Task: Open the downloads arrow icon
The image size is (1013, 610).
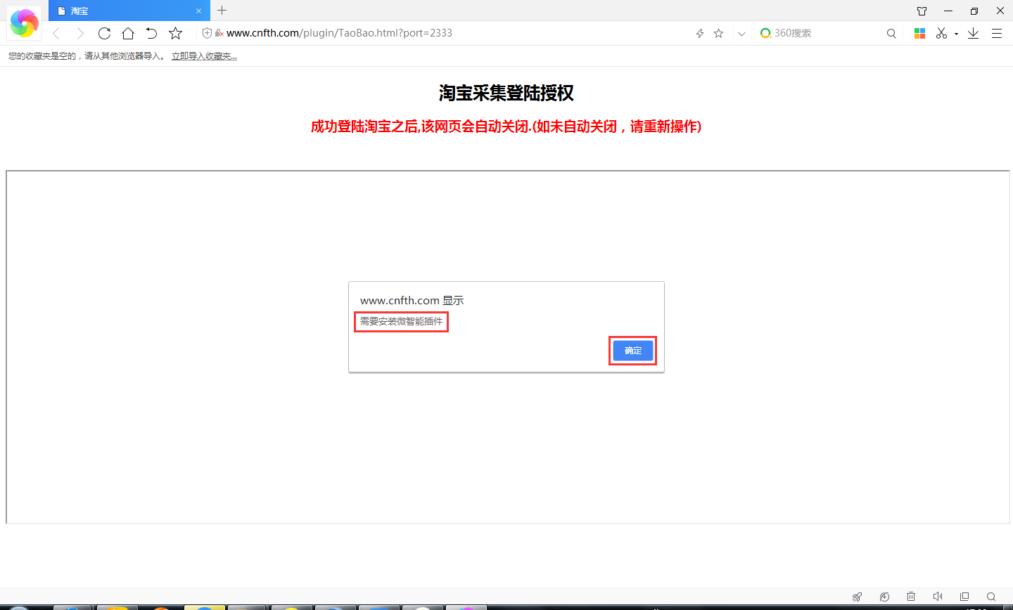Action: pos(973,33)
